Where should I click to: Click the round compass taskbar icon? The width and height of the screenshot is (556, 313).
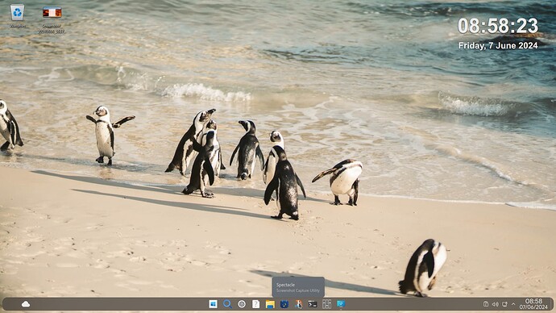coord(242,304)
